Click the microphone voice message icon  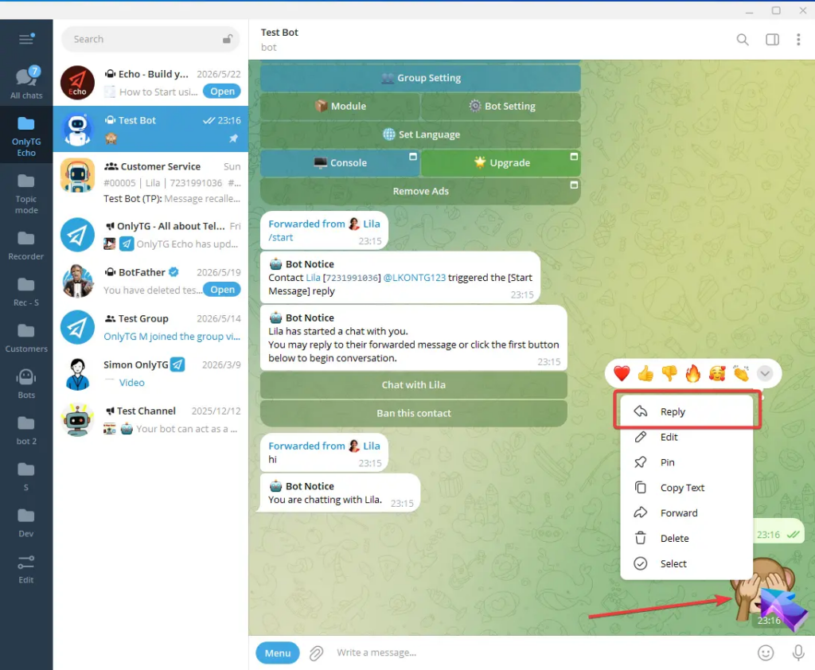(797, 652)
